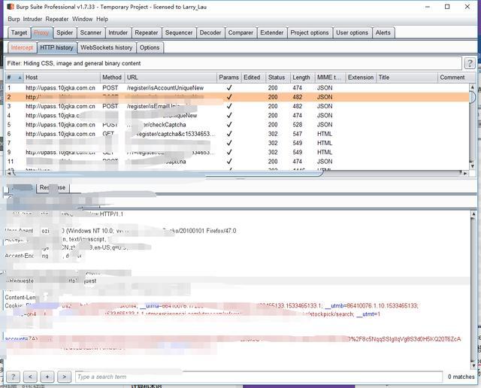
Task: Switch to the Decoder tab
Action: [210, 32]
